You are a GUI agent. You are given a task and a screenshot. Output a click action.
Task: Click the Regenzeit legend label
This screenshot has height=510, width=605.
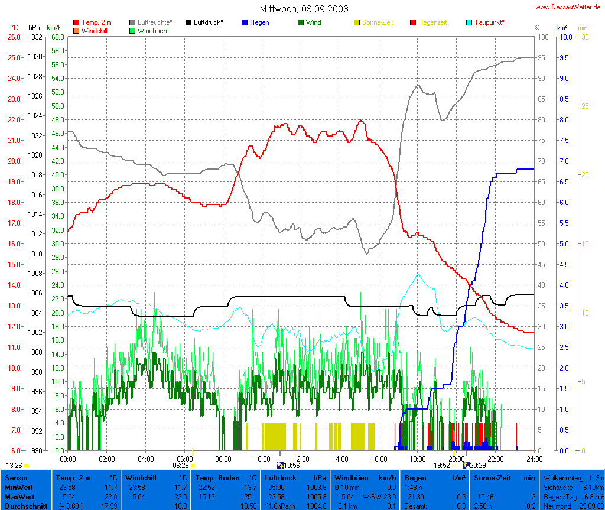432,22
